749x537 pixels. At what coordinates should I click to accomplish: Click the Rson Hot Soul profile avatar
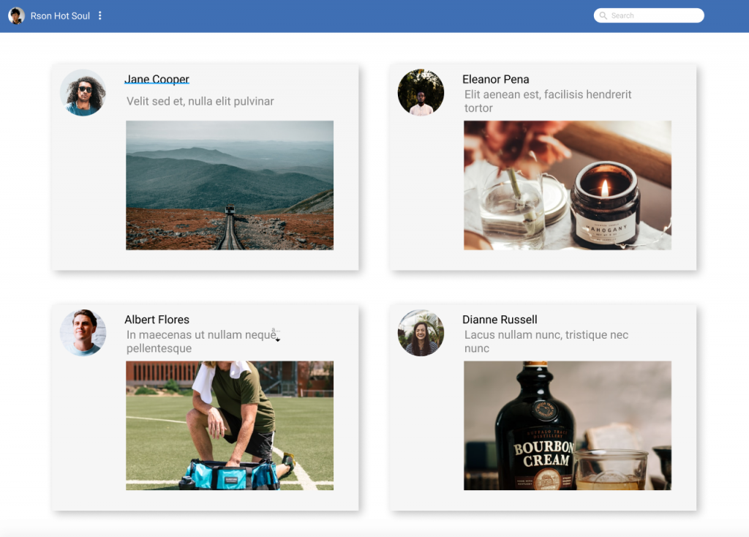pyautogui.click(x=17, y=16)
